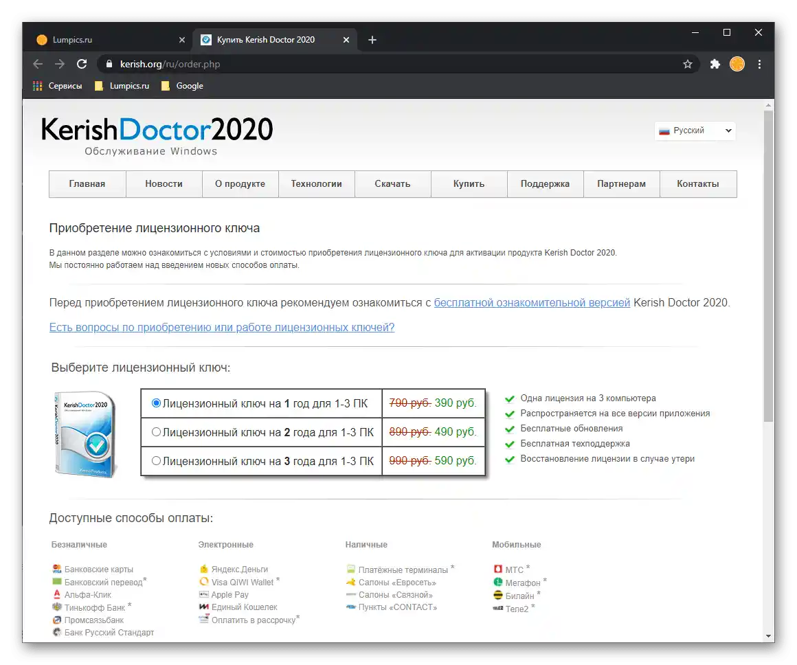The image size is (797, 665).
Task: Click the Visa QIWI Wallet icon
Action: [204, 582]
